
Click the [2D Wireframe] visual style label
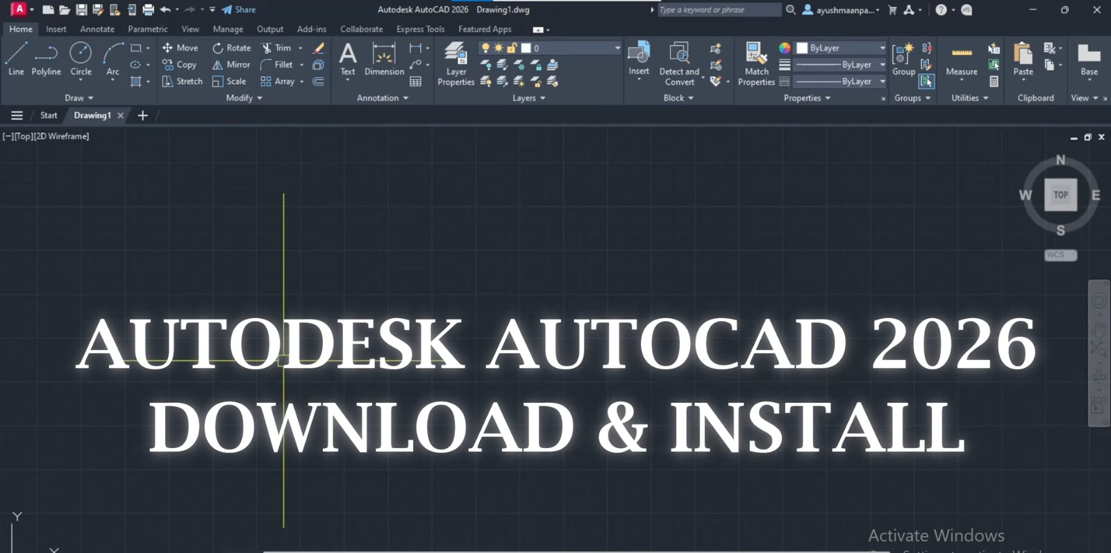[x=62, y=136]
